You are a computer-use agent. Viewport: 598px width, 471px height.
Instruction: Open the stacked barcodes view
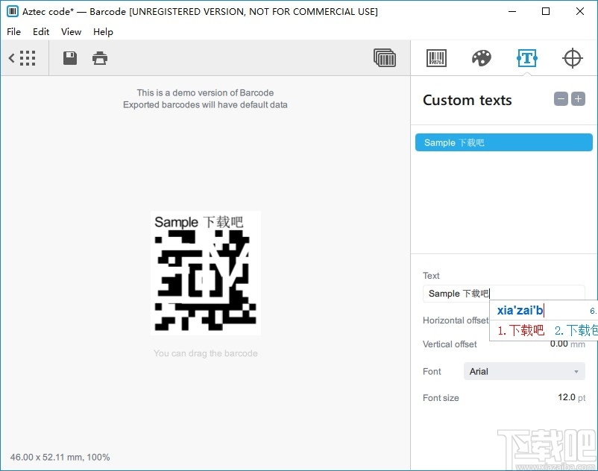click(385, 57)
